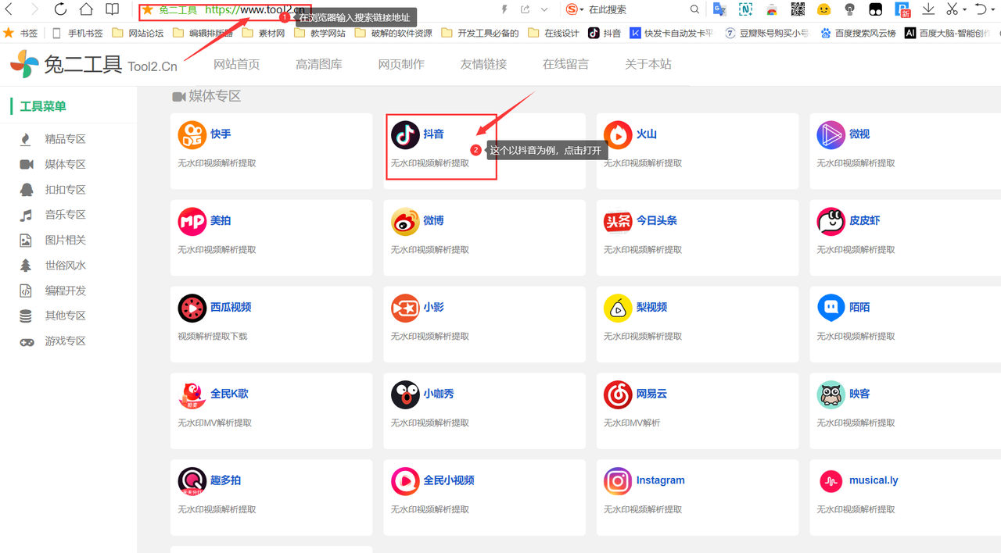Open the Tampermonkey extension icon
The height and width of the screenshot is (553, 1001).
(x=877, y=9)
